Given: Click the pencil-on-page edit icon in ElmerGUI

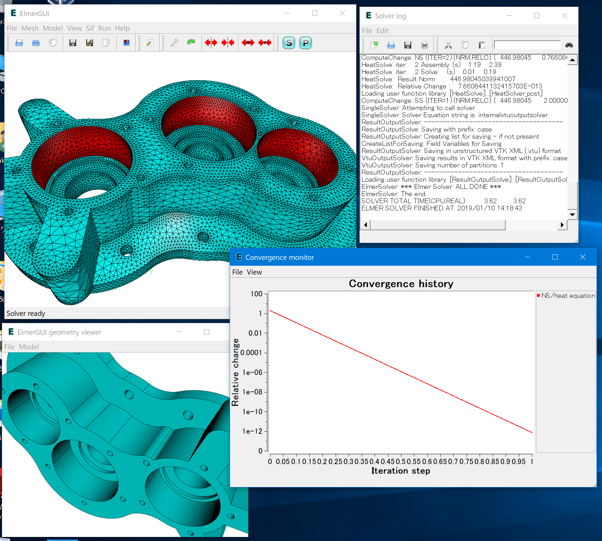Looking at the screenshot, I should [x=150, y=43].
